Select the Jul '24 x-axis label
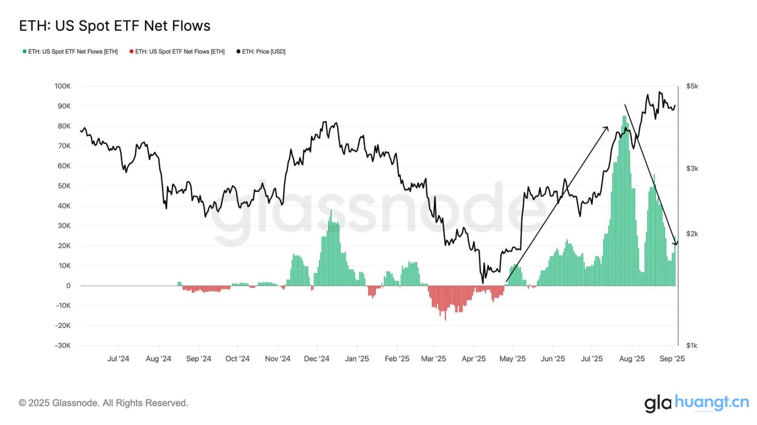The height and width of the screenshot is (425, 757). tap(118, 359)
